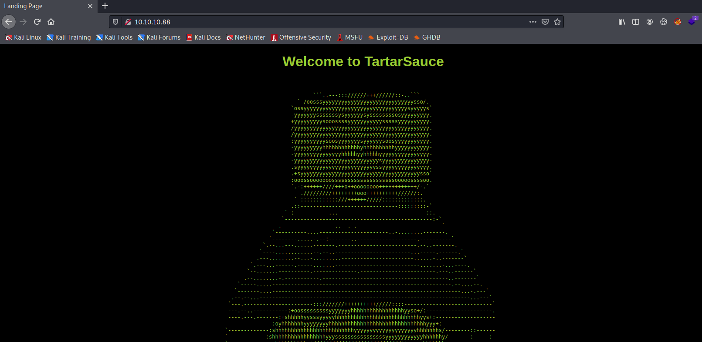Screen dimensions: 702x342
Task: Open tracking protection shield icon
Action: [x=115, y=22]
